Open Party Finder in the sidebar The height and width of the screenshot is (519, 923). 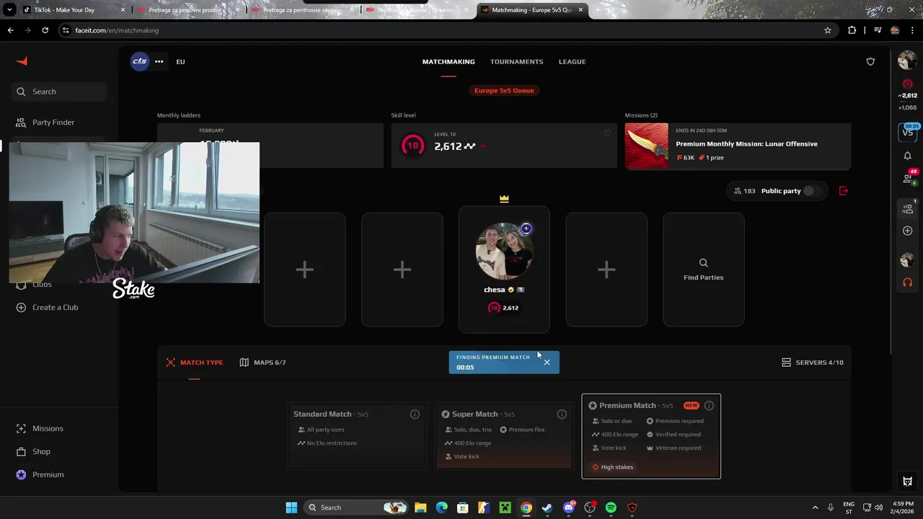point(45,123)
